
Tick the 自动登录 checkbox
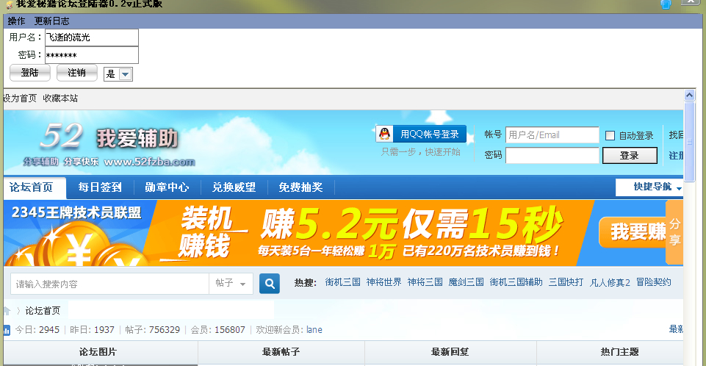click(x=610, y=135)
